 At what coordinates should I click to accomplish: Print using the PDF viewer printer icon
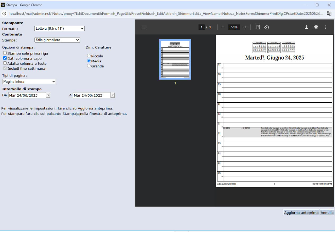316,27
